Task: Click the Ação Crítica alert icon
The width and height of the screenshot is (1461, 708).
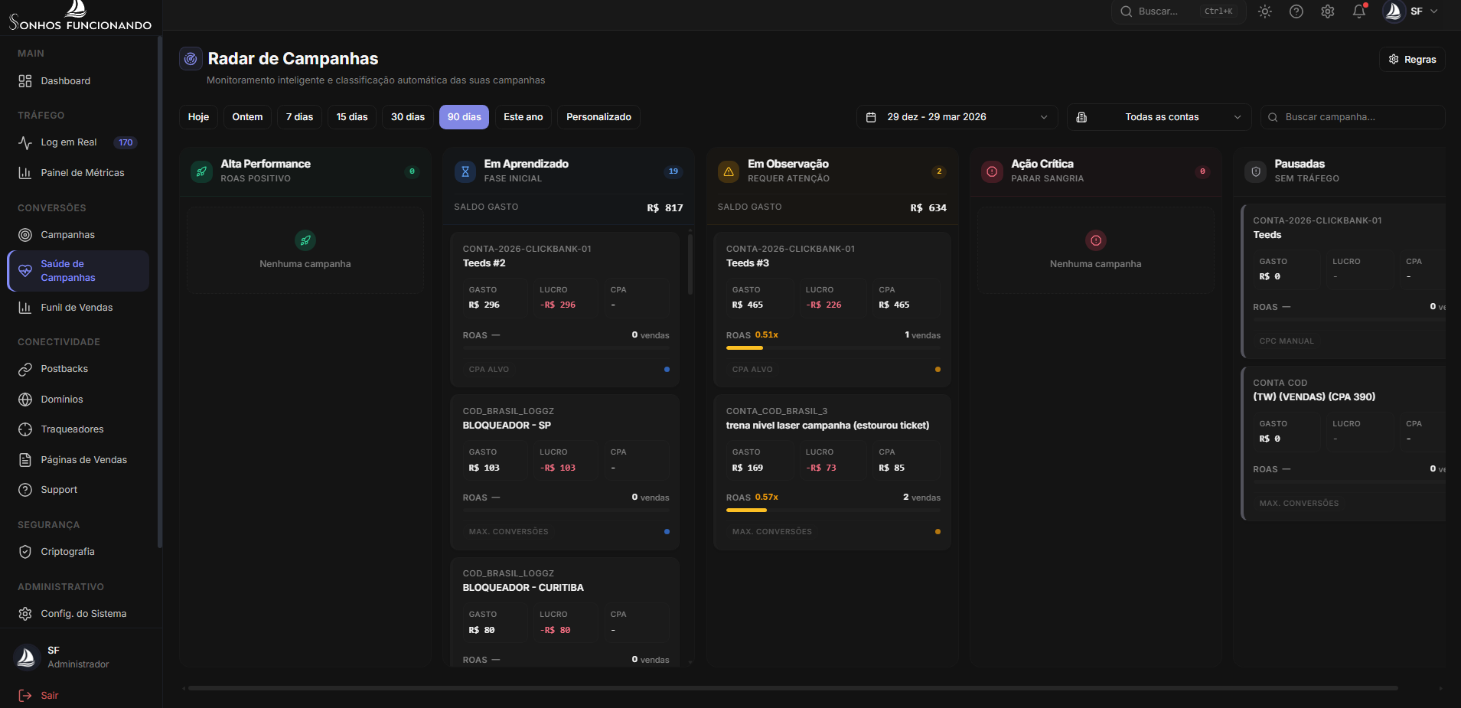Action: tap(992, 171)
